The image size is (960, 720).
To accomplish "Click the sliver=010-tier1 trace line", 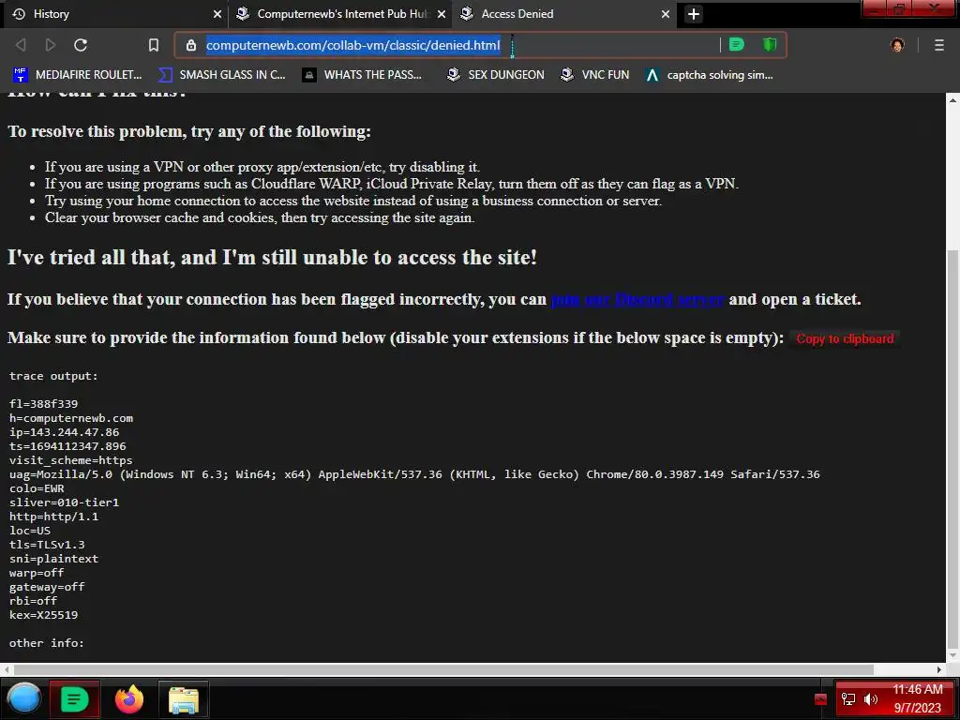I will 65,502.
